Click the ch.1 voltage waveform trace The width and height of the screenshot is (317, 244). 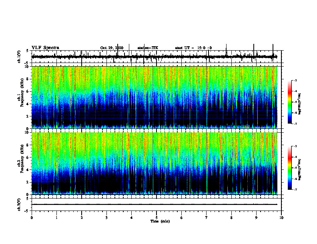point(154,57)
